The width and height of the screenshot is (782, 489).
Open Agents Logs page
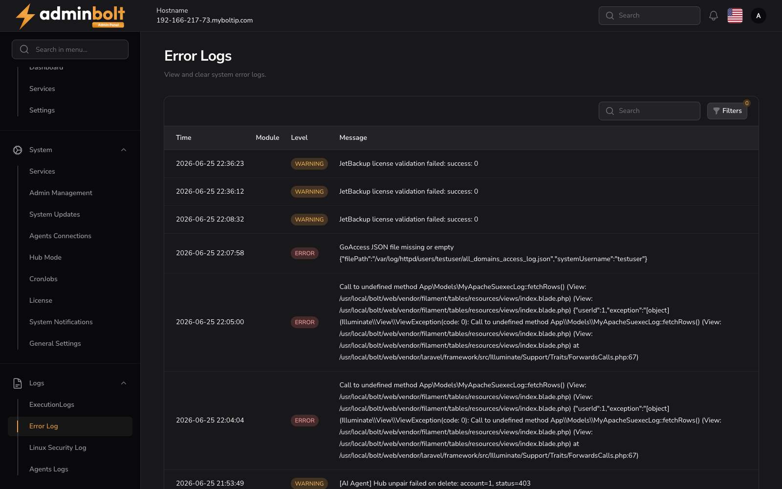pos(49,469)
